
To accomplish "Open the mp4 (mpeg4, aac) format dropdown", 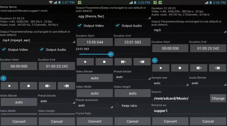I will [x=38, y=40].
